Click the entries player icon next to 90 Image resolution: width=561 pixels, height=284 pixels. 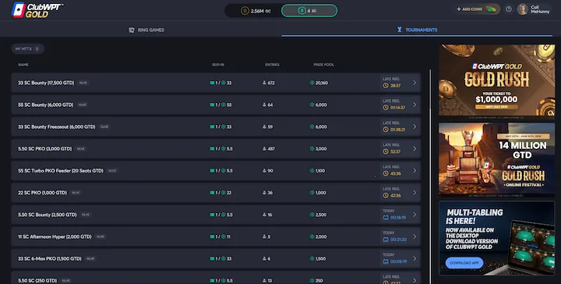(x=264, y=171)
